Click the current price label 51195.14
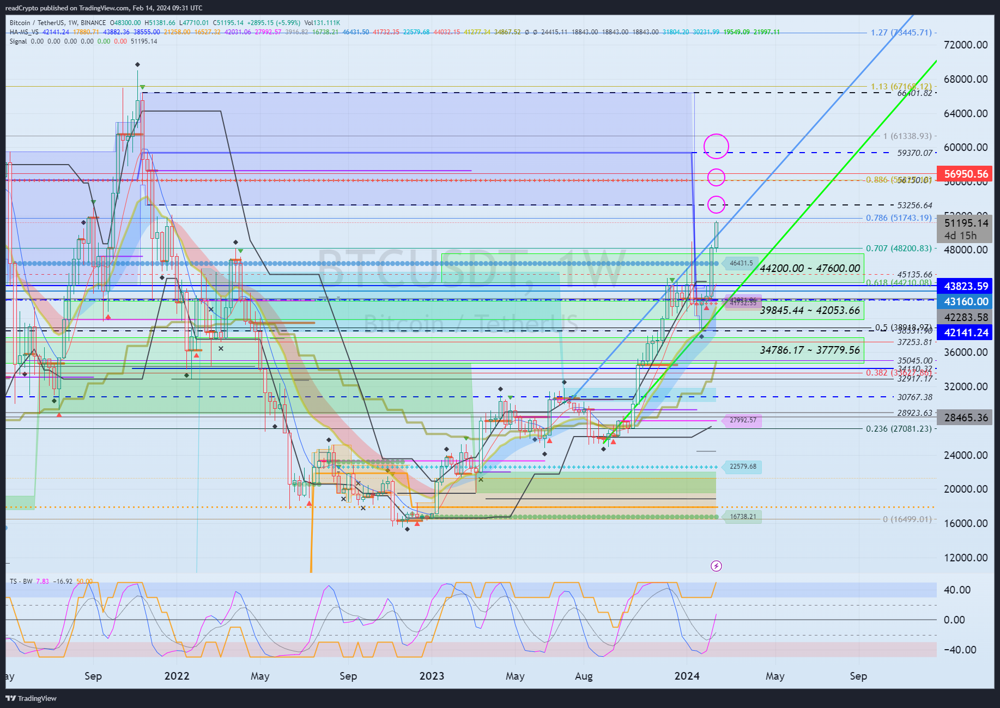The height and width of the screenshot is (708, 1000). (966, 223)
